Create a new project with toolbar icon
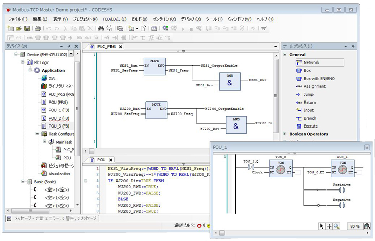 10,28
